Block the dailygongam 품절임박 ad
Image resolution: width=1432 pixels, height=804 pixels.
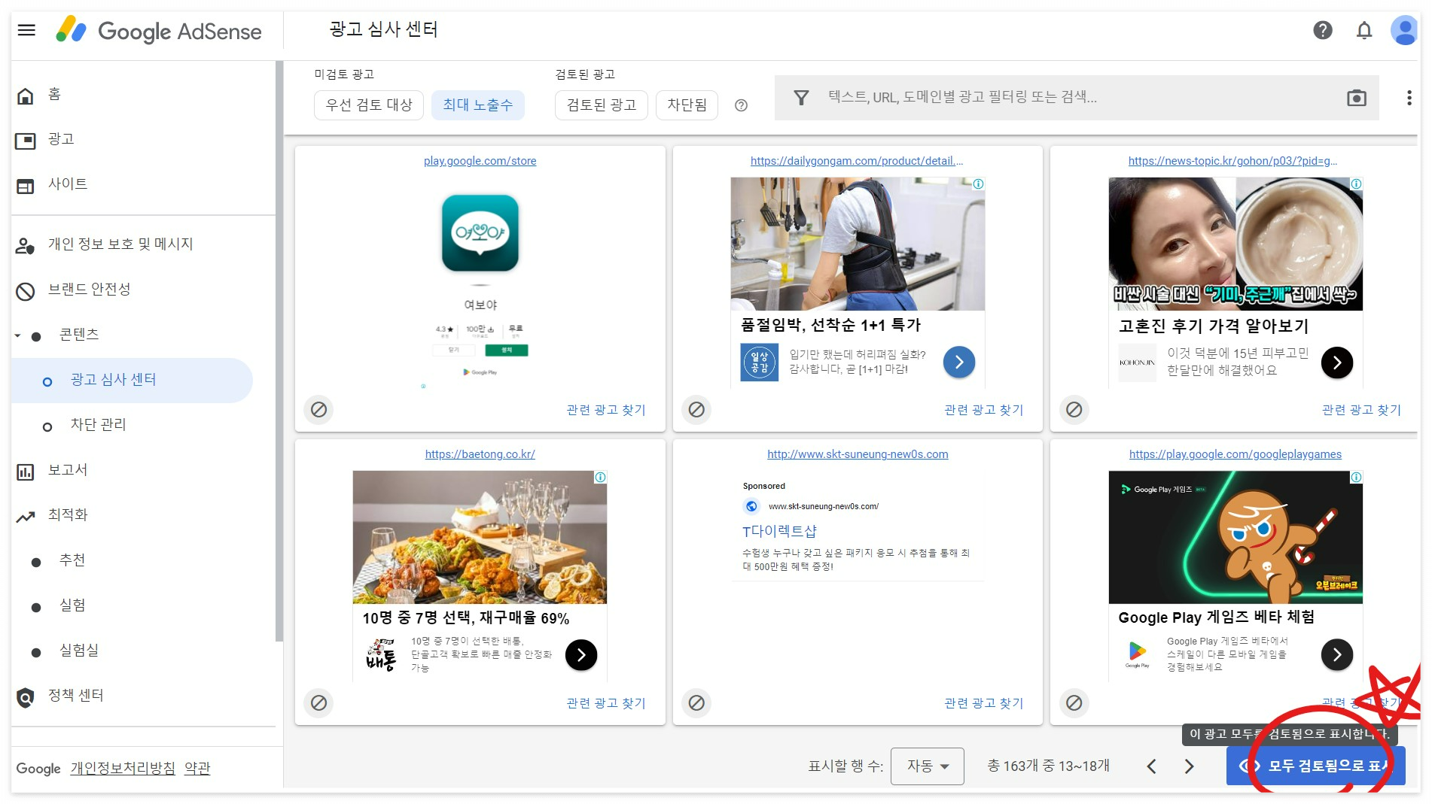pos(696,409)
